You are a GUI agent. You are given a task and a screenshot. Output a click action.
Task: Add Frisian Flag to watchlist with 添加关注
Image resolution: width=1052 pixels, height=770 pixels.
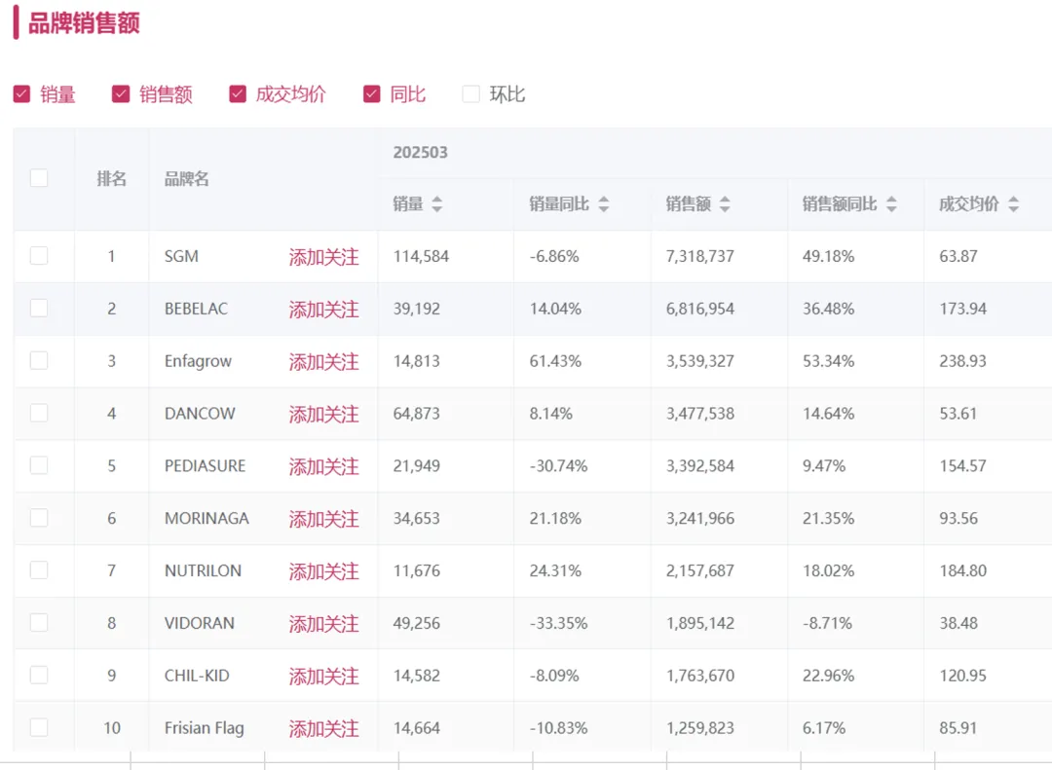point(323,729)
